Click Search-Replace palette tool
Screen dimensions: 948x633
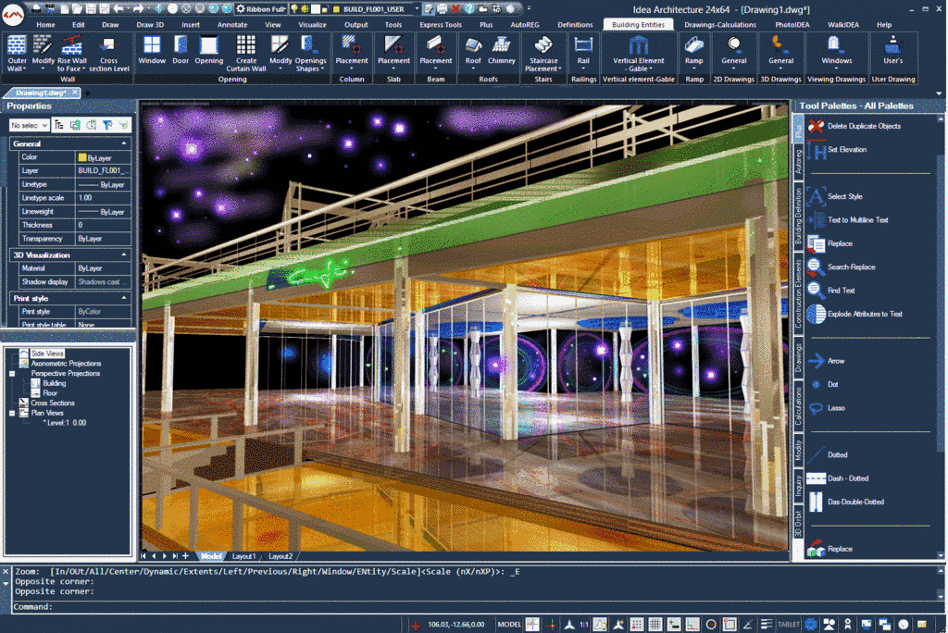pos(842,267)
